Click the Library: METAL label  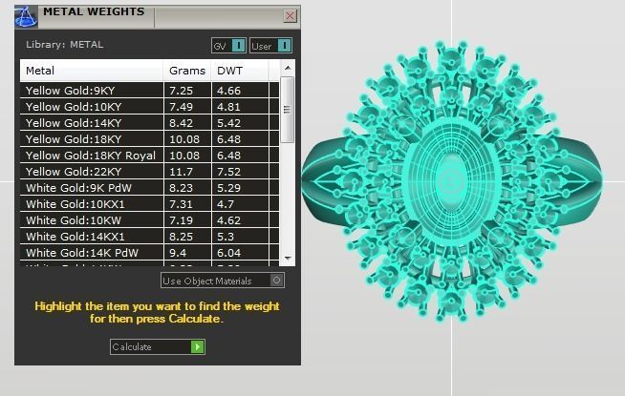coord(65,44)
